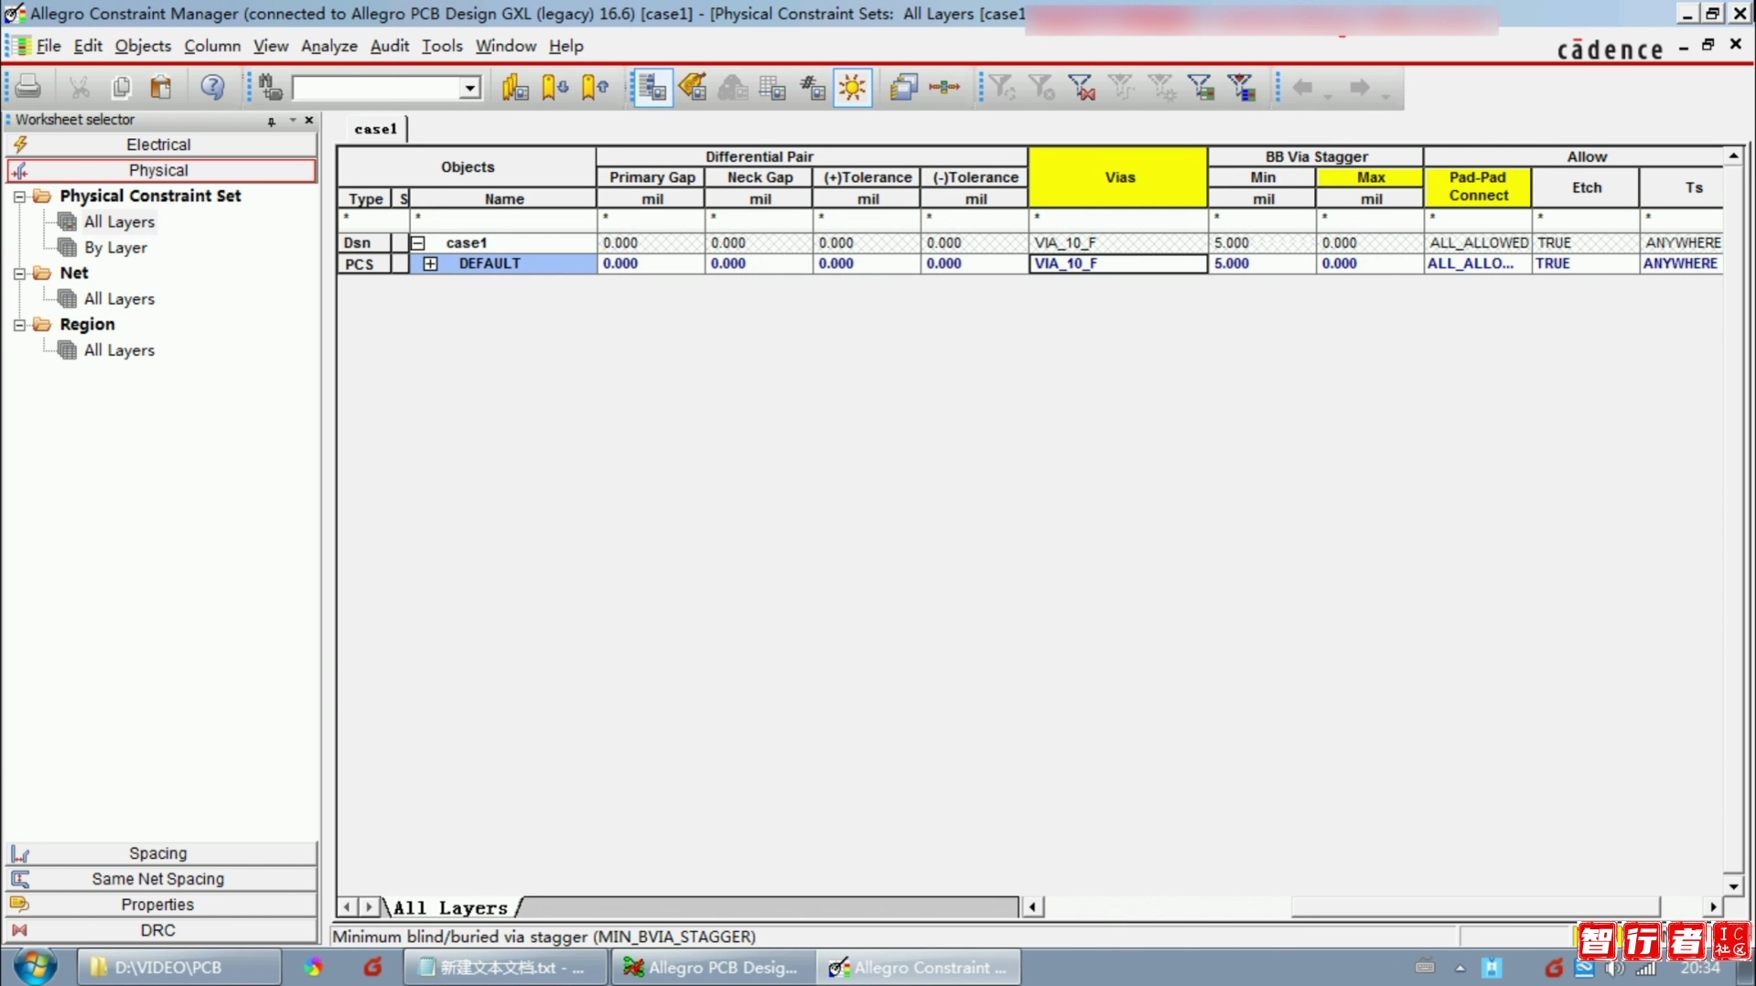
Task: Click the stacked windows toolbar icon
Action: click(x=903, y=87)
